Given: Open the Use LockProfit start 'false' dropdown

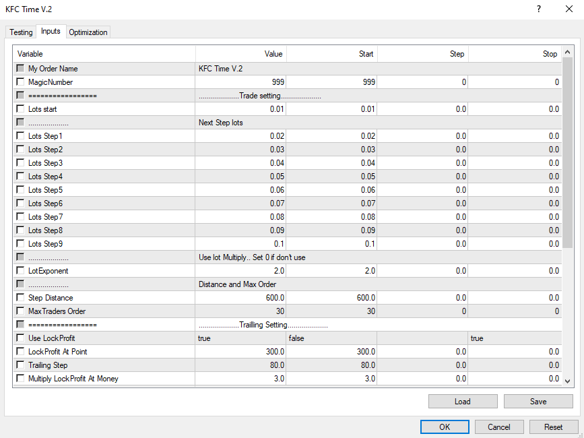Looking at the screenshot, I should pos(331,338).
